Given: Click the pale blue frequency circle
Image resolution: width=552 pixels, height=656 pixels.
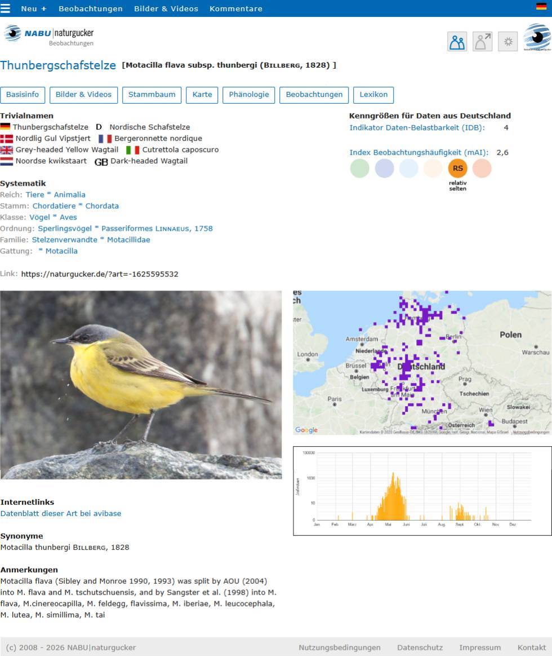Looking at the screenshot, I should [x=409, y=168].
